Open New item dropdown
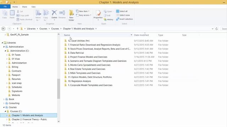The width and height of the screenshot is (227, 127). (x=83, y=11)
